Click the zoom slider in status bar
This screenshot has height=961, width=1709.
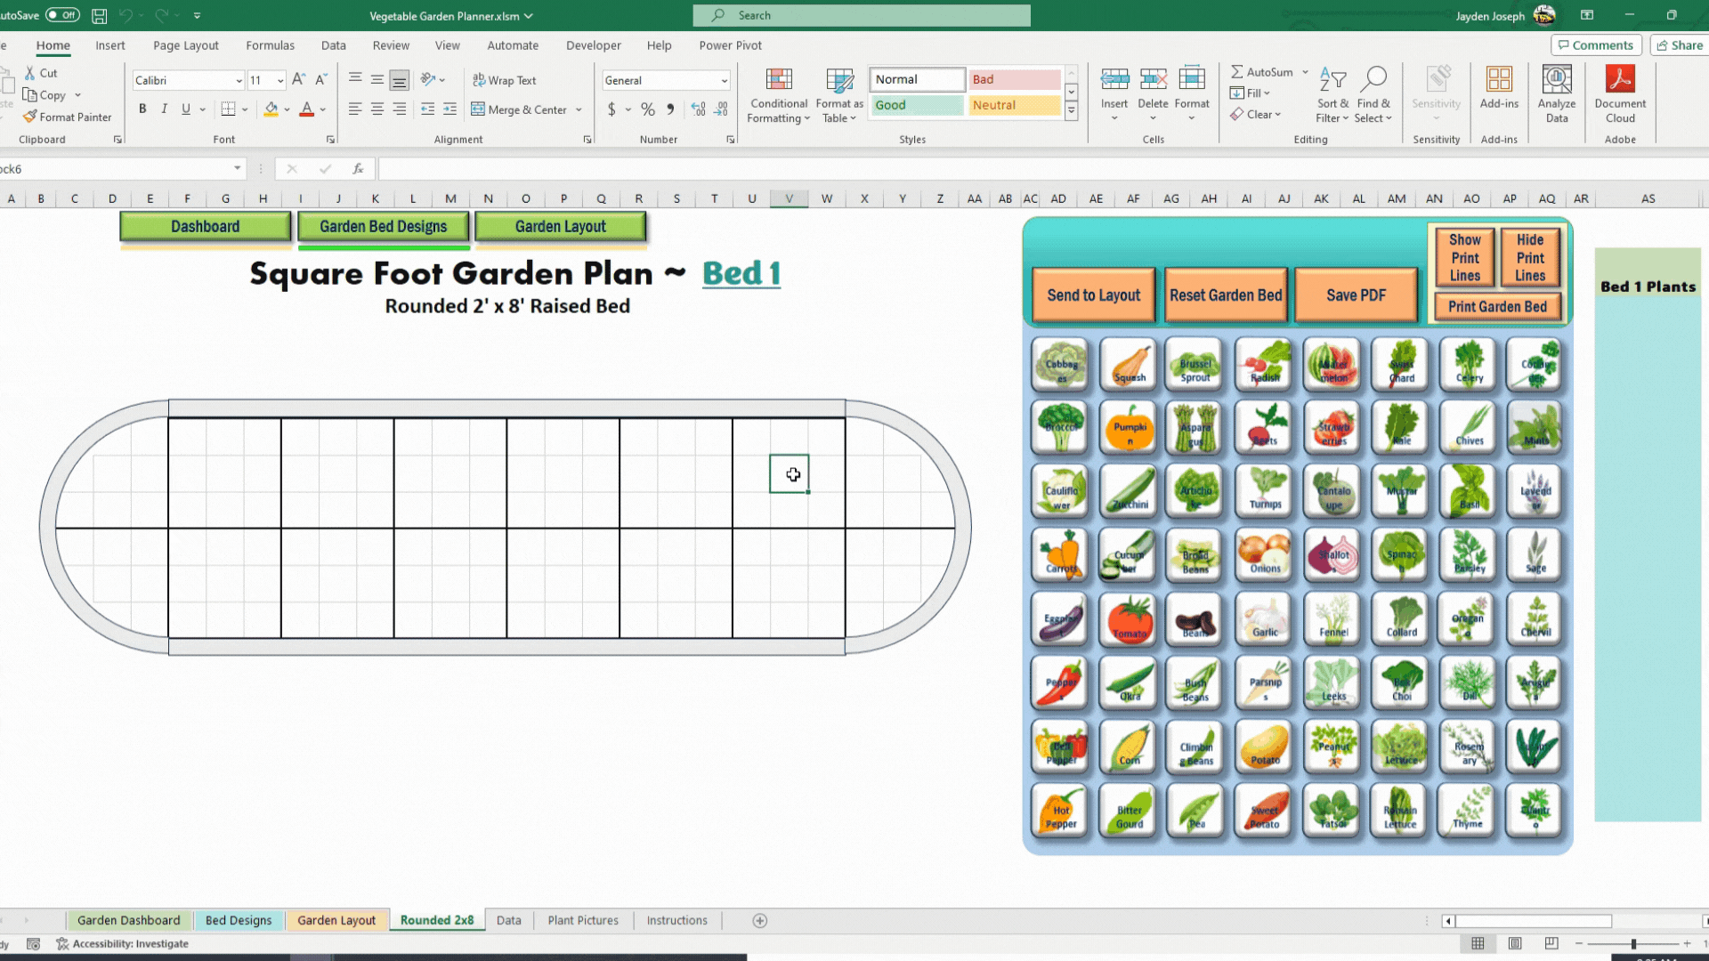click(1632, 943)
